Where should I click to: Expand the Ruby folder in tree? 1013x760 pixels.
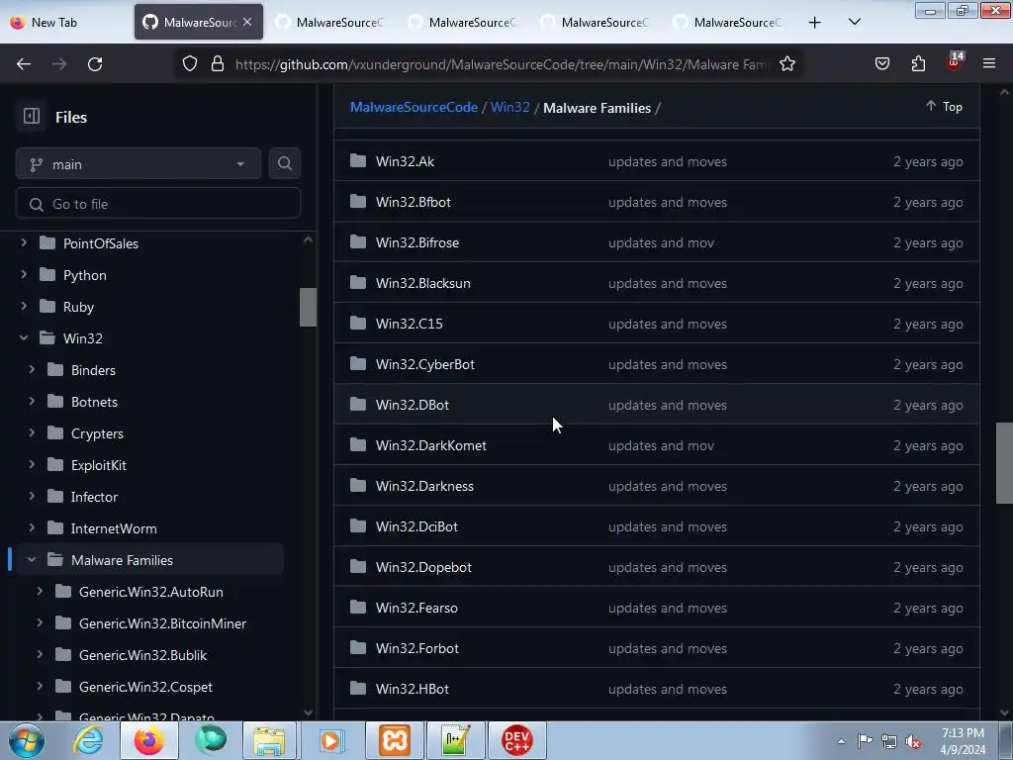pyautogui.click(x=24, y=307)
